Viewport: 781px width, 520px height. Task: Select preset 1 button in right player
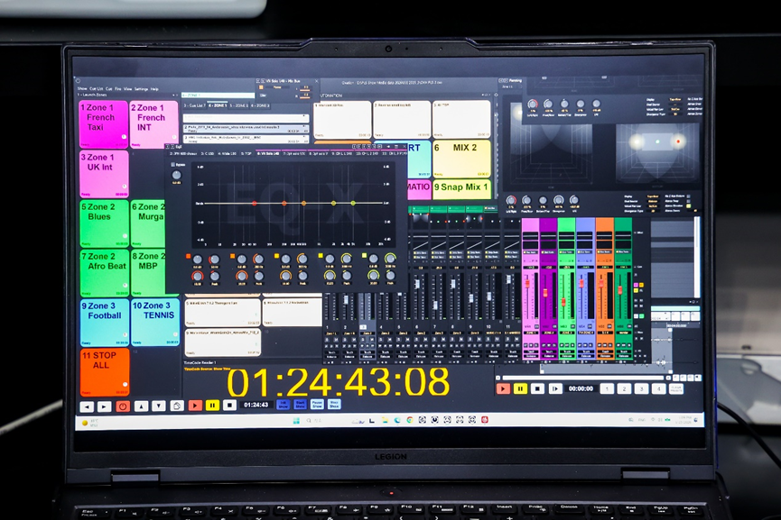click(607, 388)
